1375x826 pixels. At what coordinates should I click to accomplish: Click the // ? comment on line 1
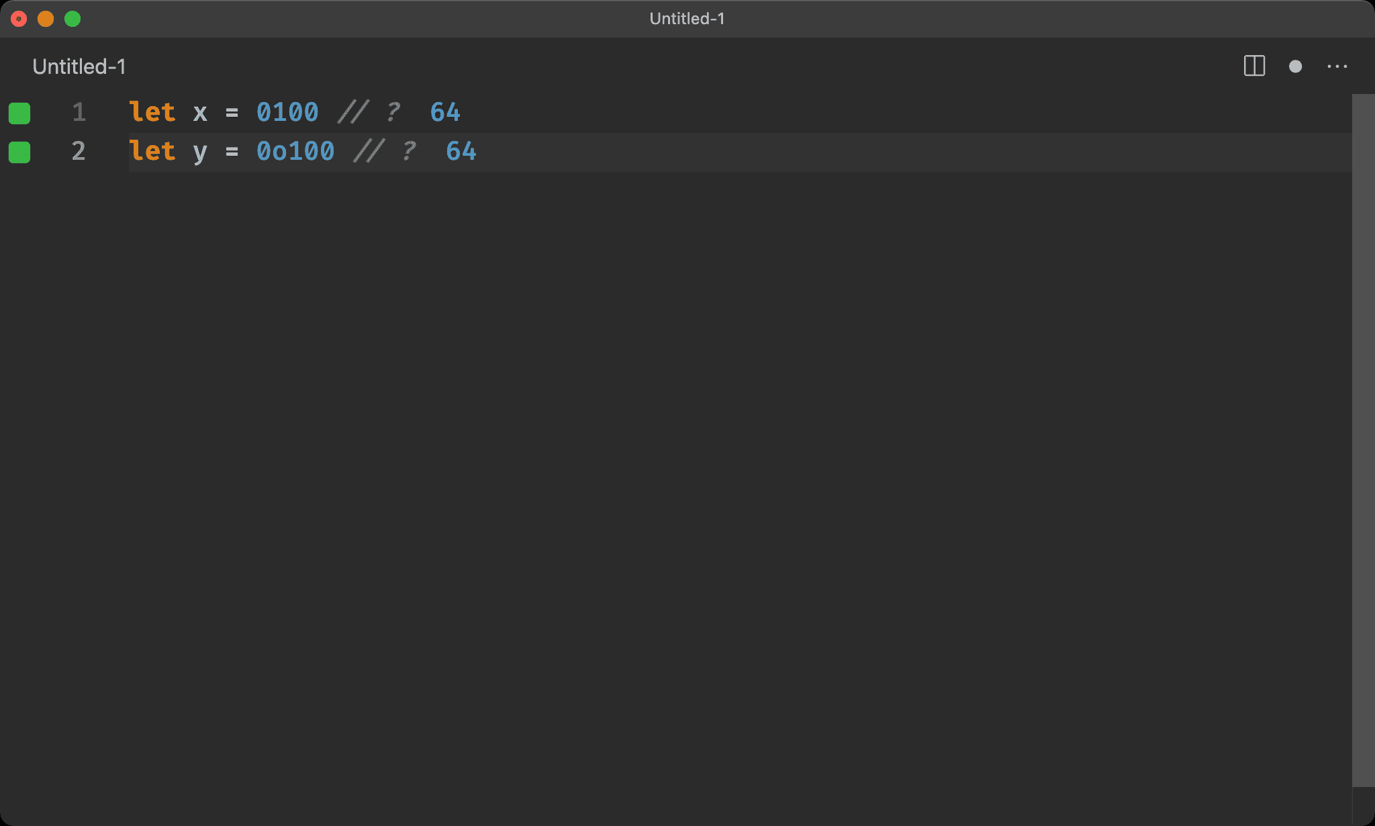(369, 112)
